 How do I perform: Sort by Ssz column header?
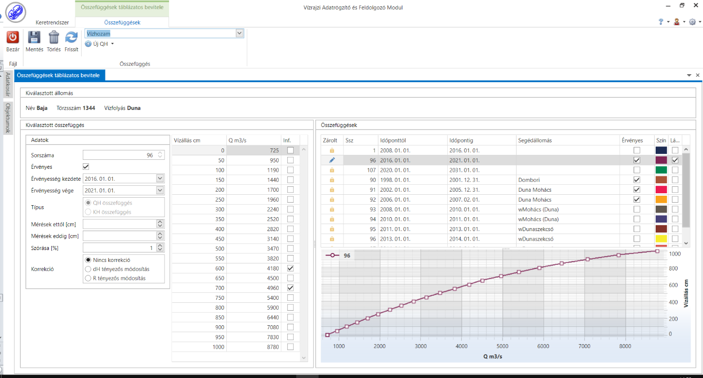point(359,140)
